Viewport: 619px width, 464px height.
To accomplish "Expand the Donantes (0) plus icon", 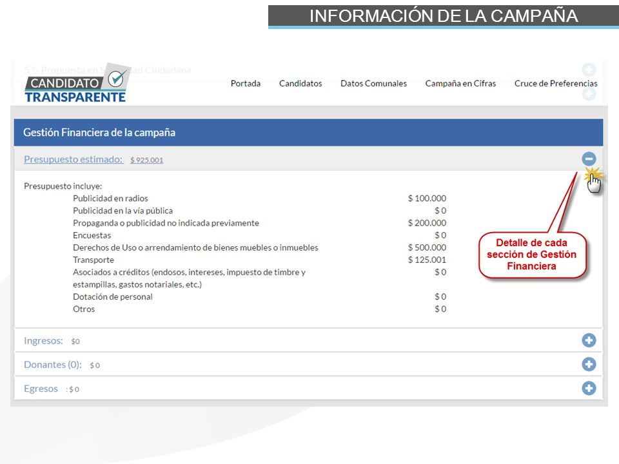I will coord(589,364).
